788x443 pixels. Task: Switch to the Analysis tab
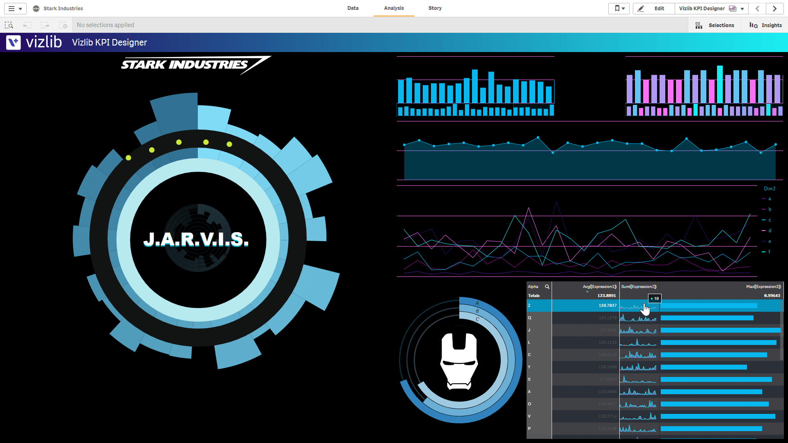(x=394, y=8)
